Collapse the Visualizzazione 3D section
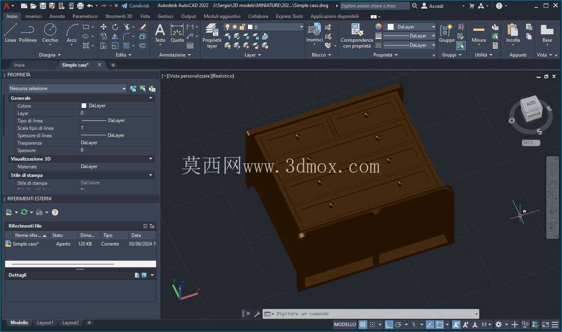Image resolution: width=562 pixels, height=332 pixels. point(151,159)
